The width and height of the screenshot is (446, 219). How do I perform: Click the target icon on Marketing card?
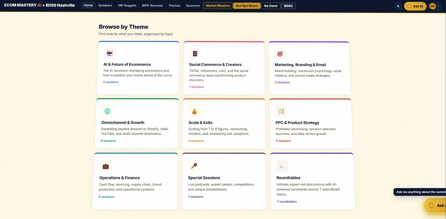click(x=280, y=53)
